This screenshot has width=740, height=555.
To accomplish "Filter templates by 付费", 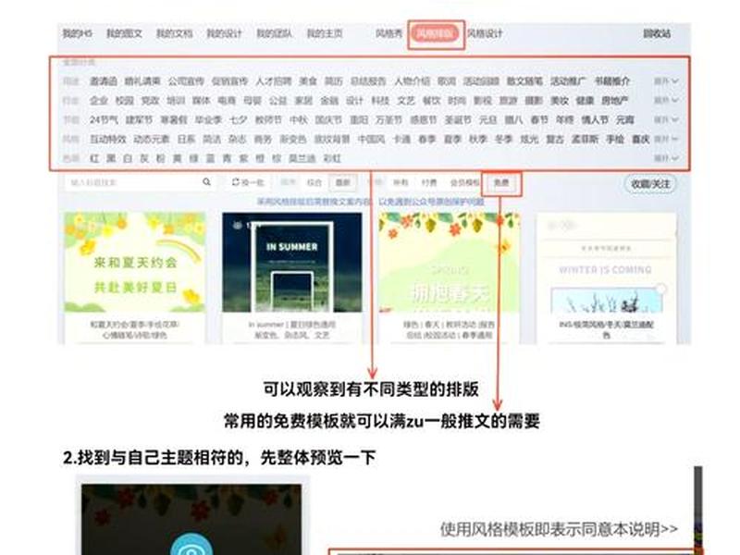I will point(428,182).
